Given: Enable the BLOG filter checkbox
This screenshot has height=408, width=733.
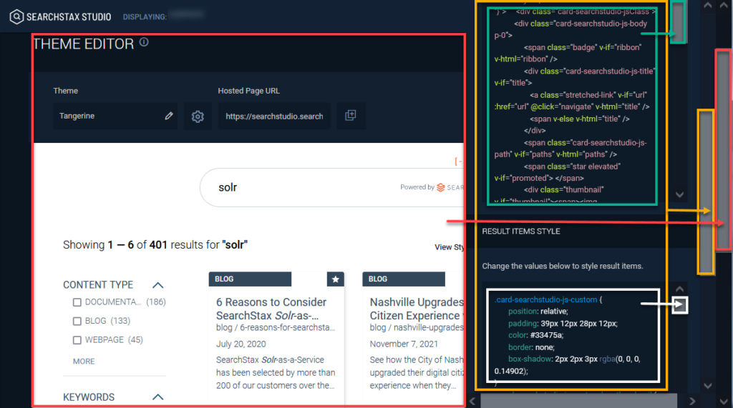Looking at the screenshot, I should pos(78,321).
